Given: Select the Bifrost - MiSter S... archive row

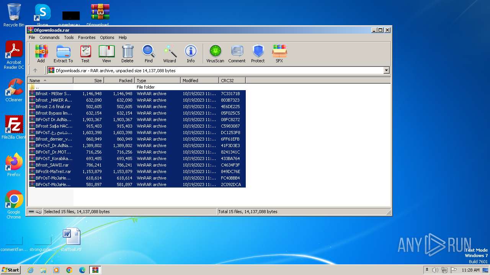Looking at the screenshot, I should [x=137, y=94].
